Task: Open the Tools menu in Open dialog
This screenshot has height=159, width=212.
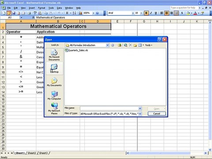Action: coord(149,45)
